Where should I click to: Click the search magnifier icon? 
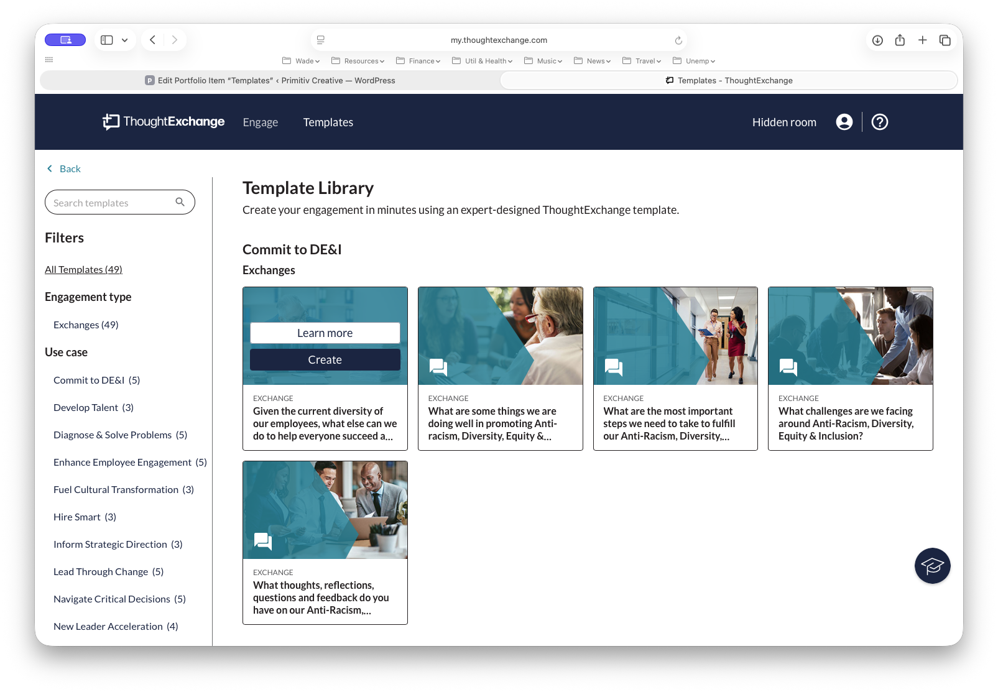(180, 202)
